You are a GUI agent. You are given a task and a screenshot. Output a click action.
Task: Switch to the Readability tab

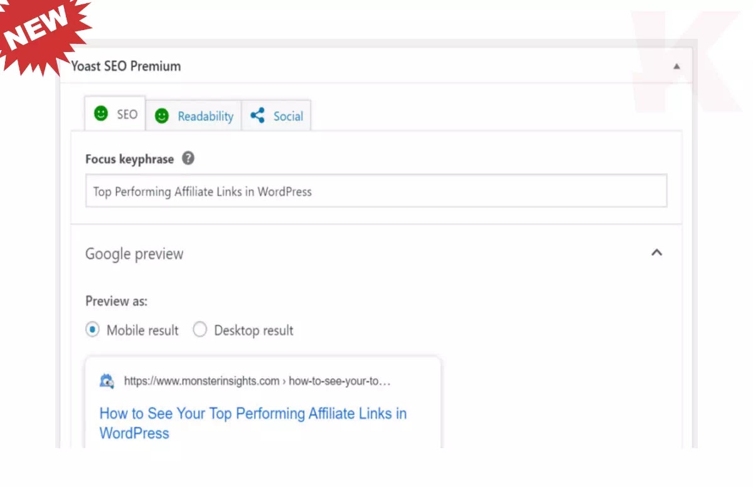tap(194, 116)
